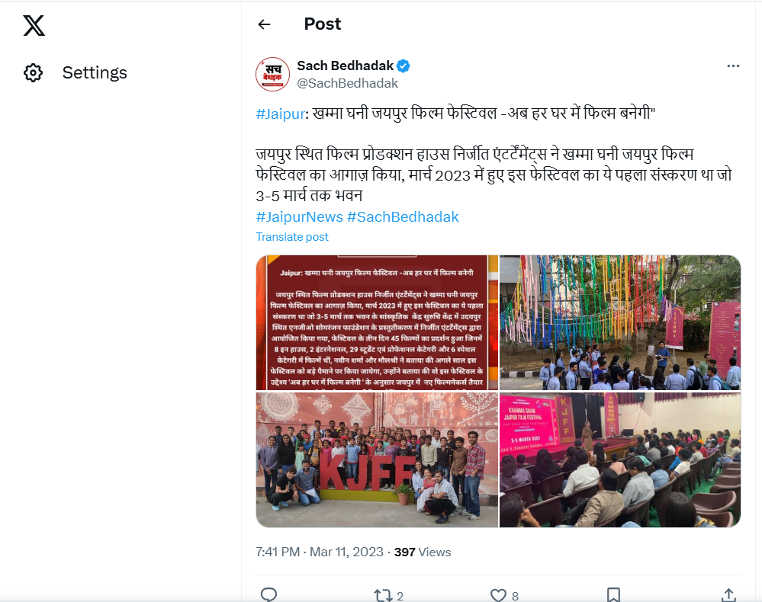Click the 7:41 PM Mar 11 timestamp
The height and width of the screenshot is (602, 762).
pos(320,552)
